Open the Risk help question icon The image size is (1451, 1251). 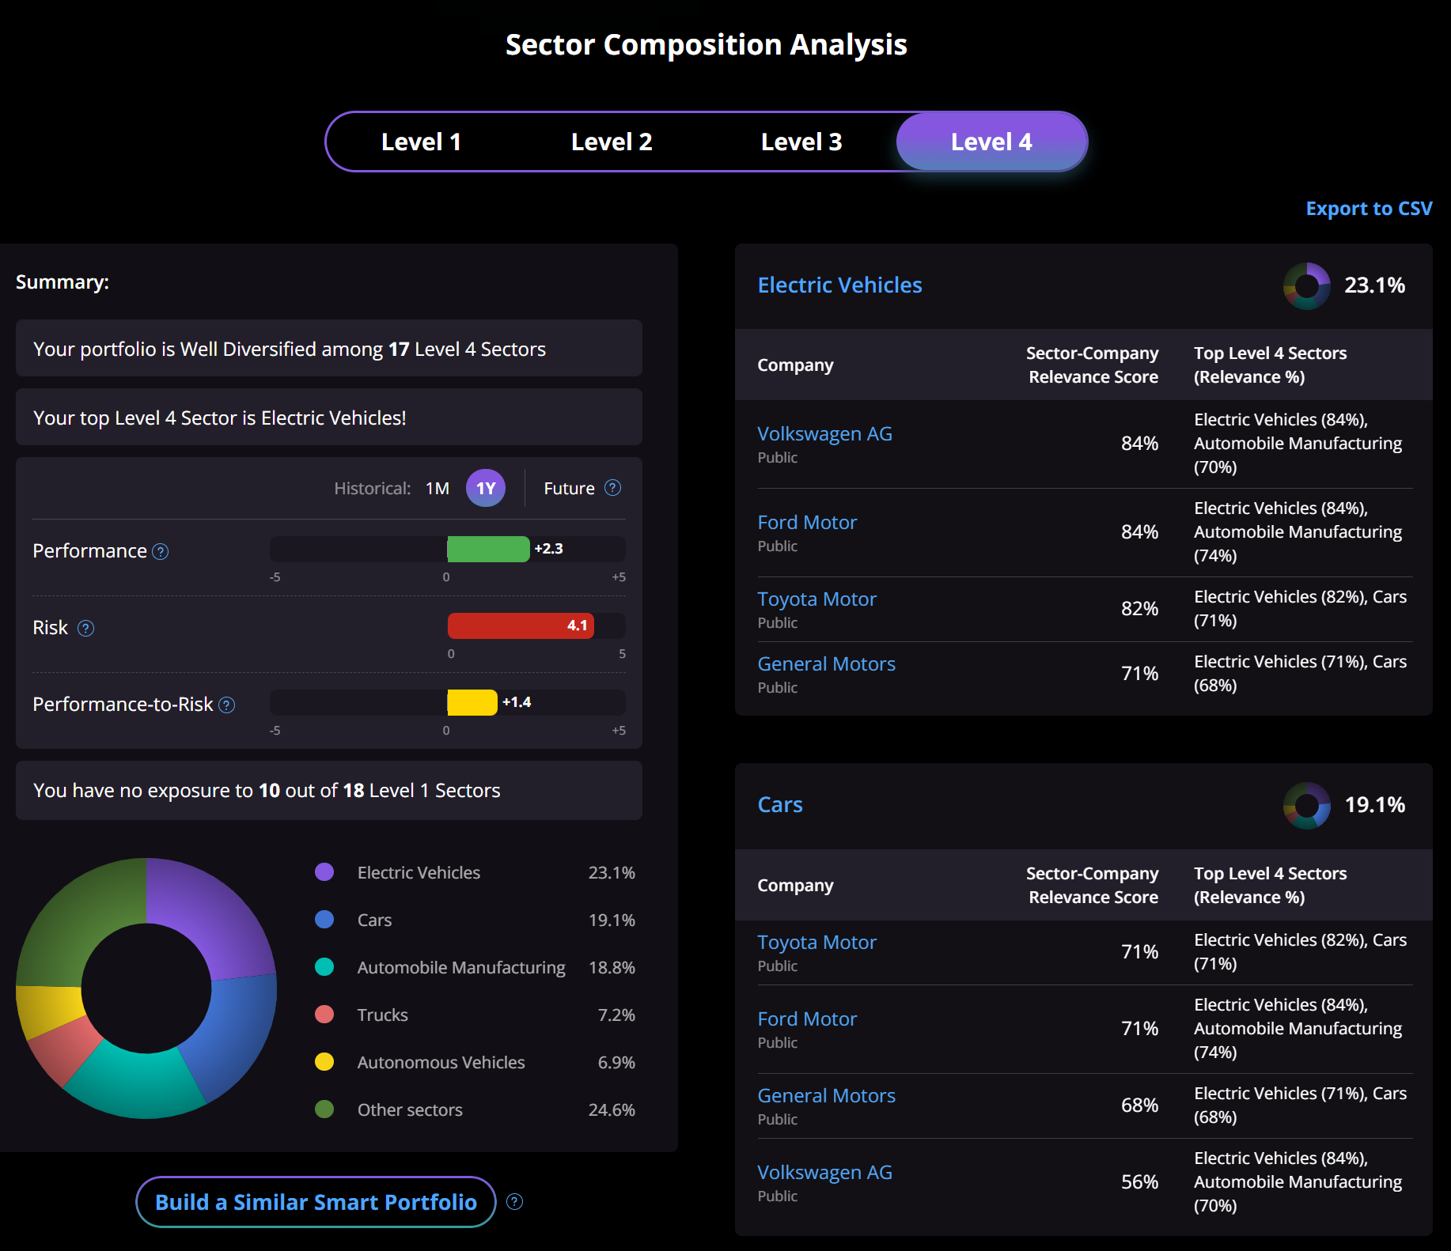coord(86,629)
